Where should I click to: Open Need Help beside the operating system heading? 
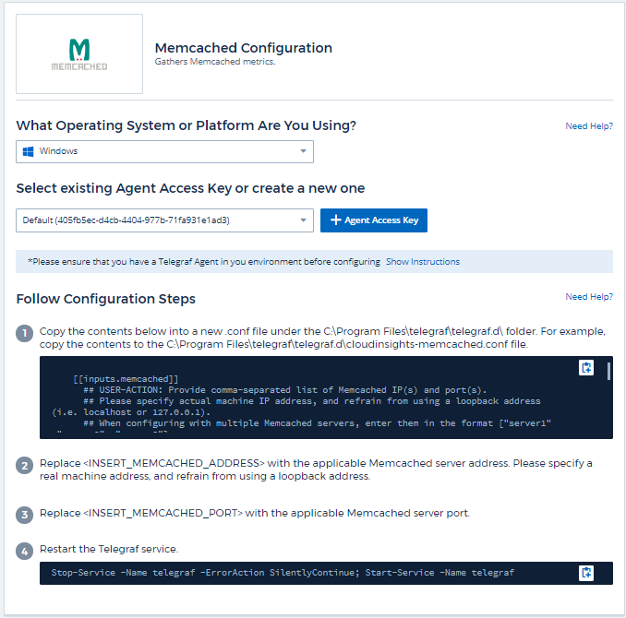(588, 126)
